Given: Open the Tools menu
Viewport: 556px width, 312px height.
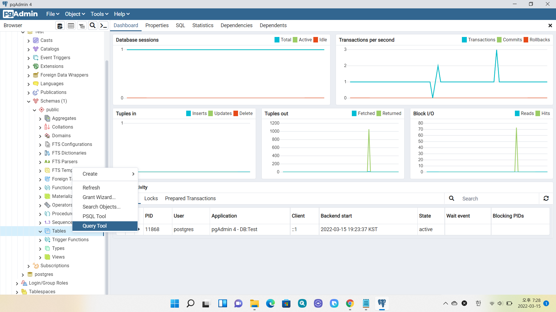Looking at the screenshot, I should [99, 14].
